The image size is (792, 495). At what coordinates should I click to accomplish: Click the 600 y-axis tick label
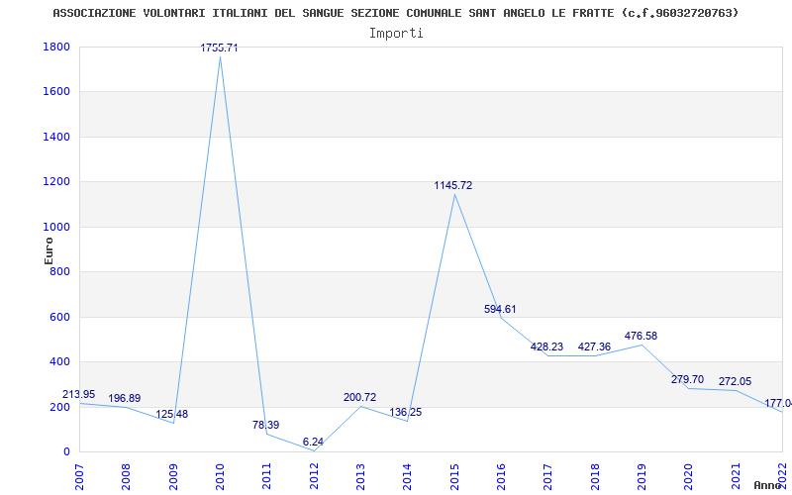62,317
